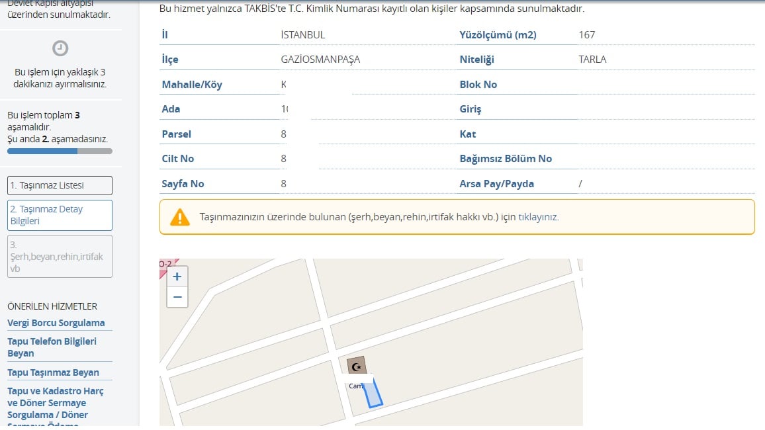The width and height of the screenshot is (765, 430).
Task: Zoom in on the map with plus button
Action: pos(177,277)
